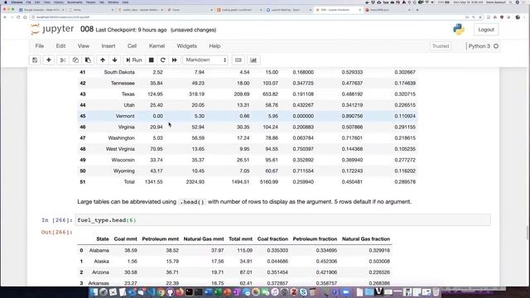Click the Texas state cell
Screen dimensions: 530x298
point(128,94)
